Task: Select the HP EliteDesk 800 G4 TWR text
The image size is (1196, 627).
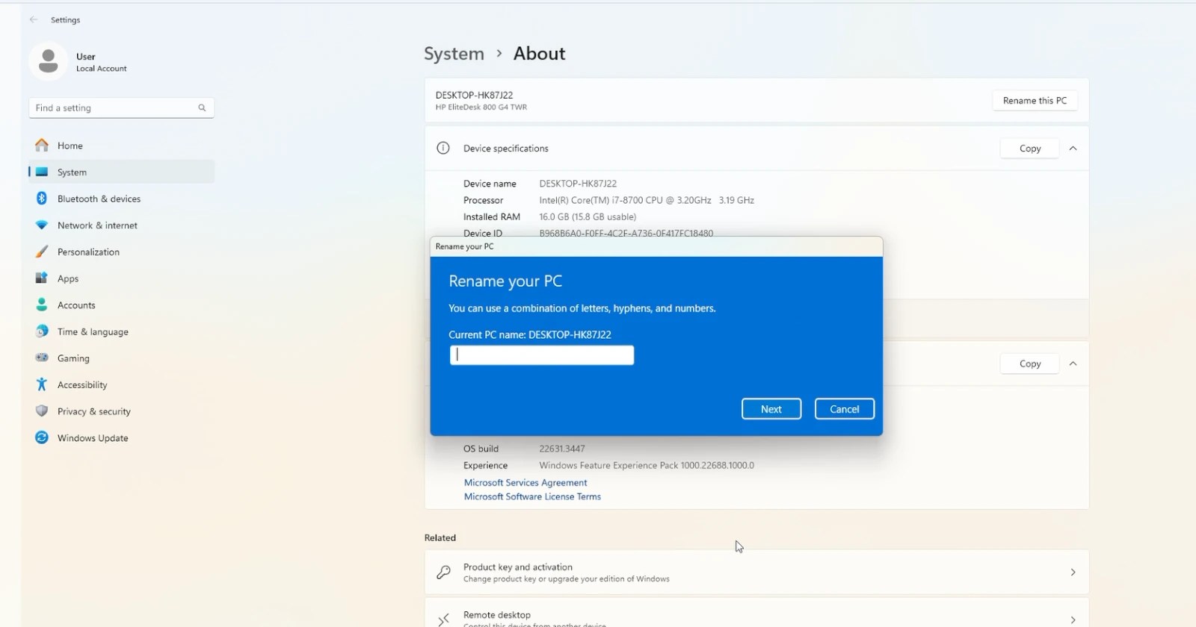Action: [481, 107]
